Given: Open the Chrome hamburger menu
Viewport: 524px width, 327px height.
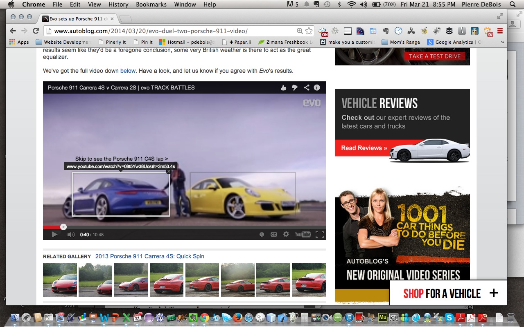Looking at the screenshot, I should [x=500, y=31].
